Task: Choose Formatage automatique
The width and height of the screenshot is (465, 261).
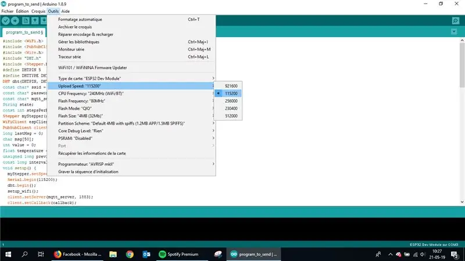Action: (x=131, y=19)
